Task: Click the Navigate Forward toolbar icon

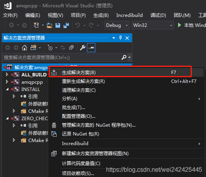Action: pos(25,25)
